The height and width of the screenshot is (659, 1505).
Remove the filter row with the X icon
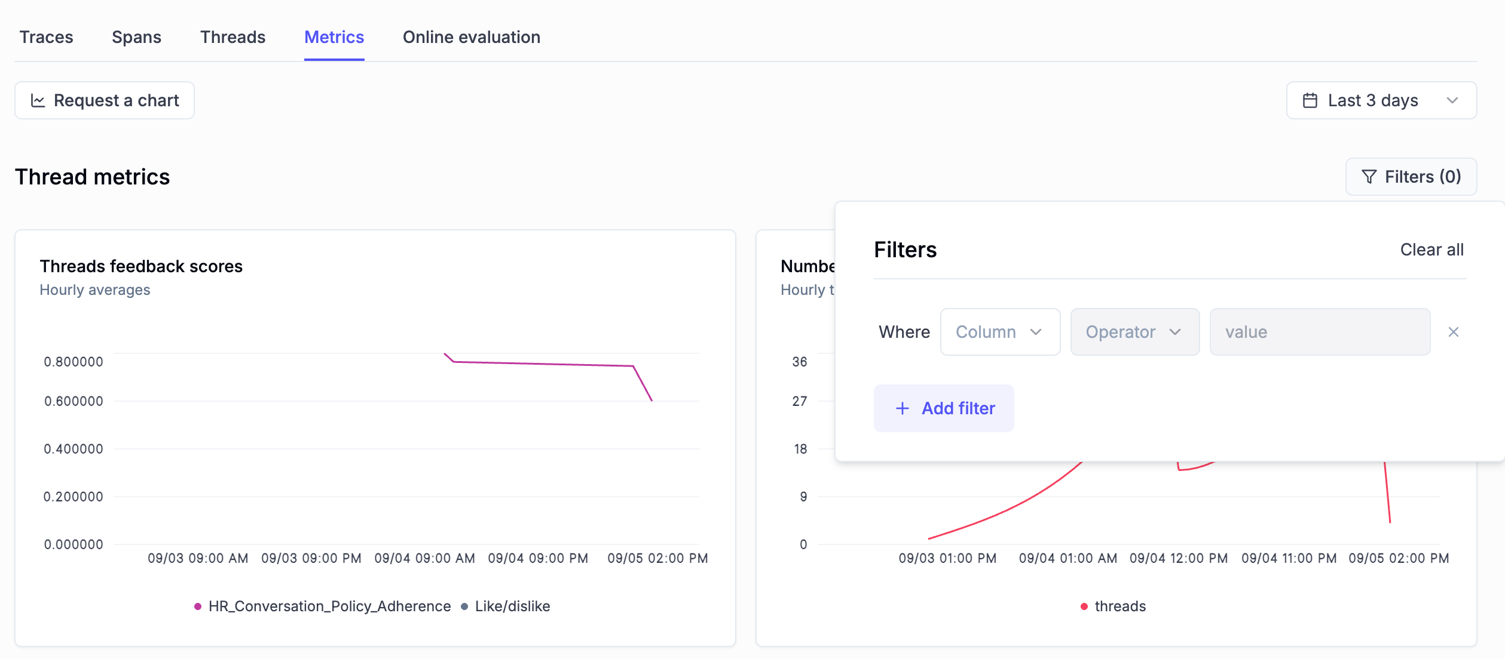[x=1454, y=331]
